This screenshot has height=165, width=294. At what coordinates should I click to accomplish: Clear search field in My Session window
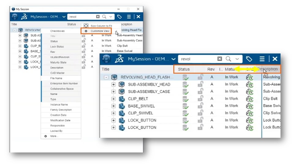(x=98, y=16)
